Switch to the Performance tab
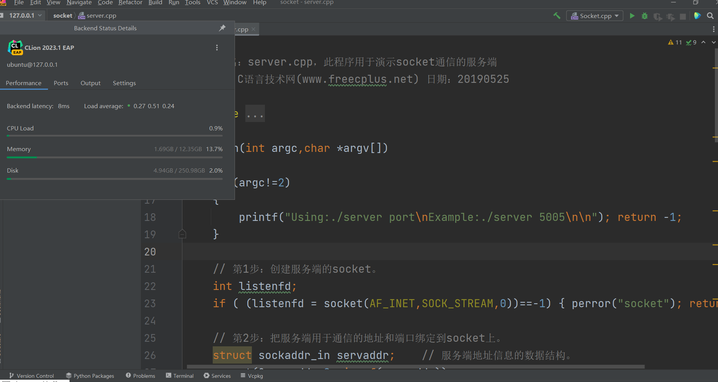This screenshot has width=718, height=382. pos(23,83)
